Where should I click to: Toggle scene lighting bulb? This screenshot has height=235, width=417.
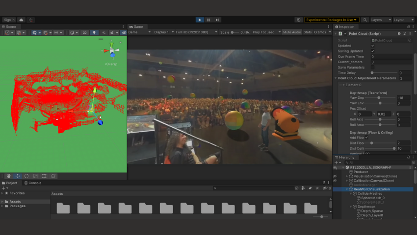point(94,33)
